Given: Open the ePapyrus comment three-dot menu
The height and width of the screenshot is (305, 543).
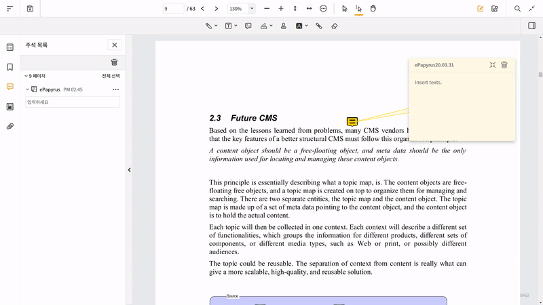Looking at the screenshot, I should 115,89.
